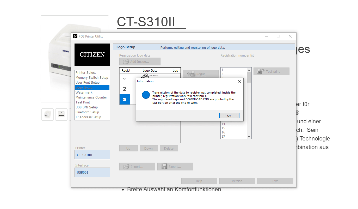This screenshot has width=358, height=209.
Task: Click the registration list scrollbar thumb
Action: coord(249,77)
